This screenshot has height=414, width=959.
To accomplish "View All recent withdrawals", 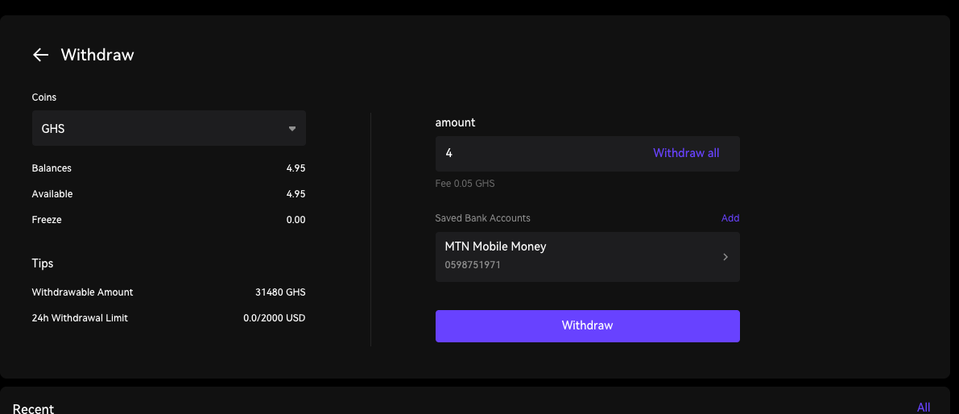I will (x=923, y=408).
